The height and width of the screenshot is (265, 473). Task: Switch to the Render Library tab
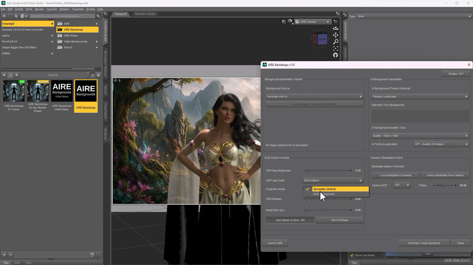[145, 14]
